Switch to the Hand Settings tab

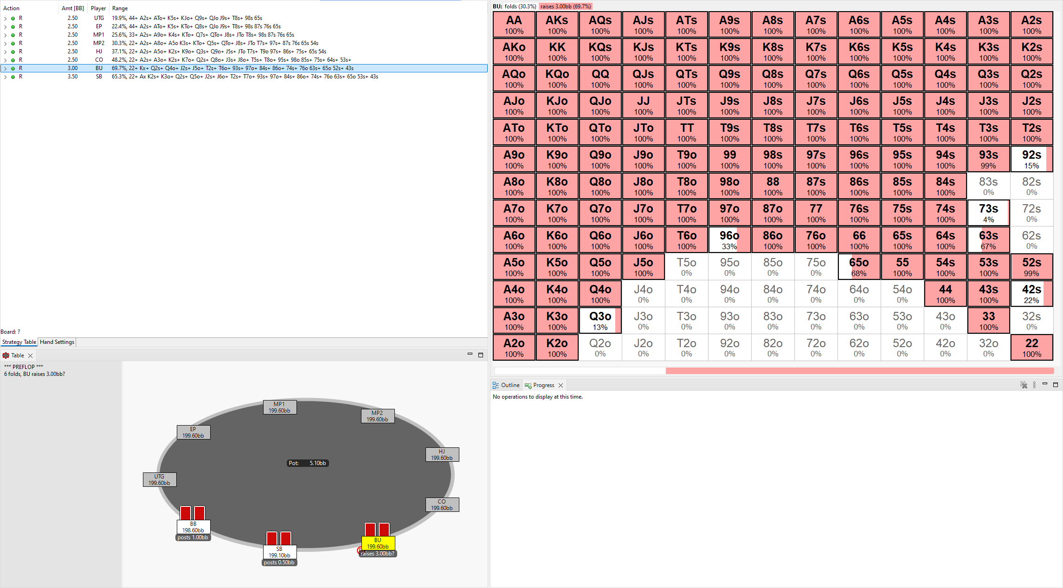tap(57, 342)
